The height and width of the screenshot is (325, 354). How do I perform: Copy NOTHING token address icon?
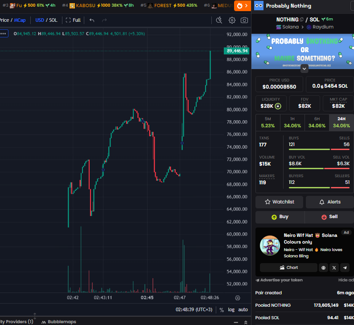(x=301, y=20)
